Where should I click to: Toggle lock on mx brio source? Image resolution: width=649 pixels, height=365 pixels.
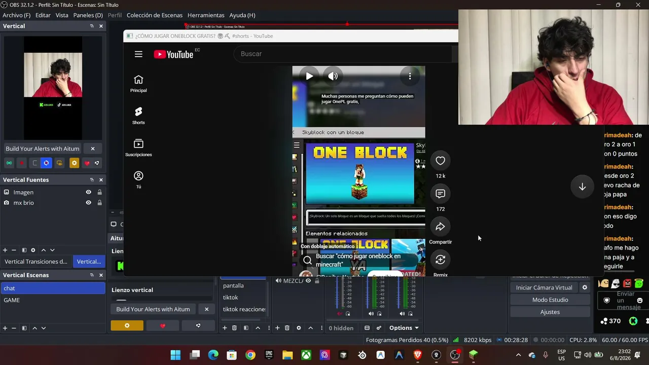pyautogui.click(x=99, y=203)
